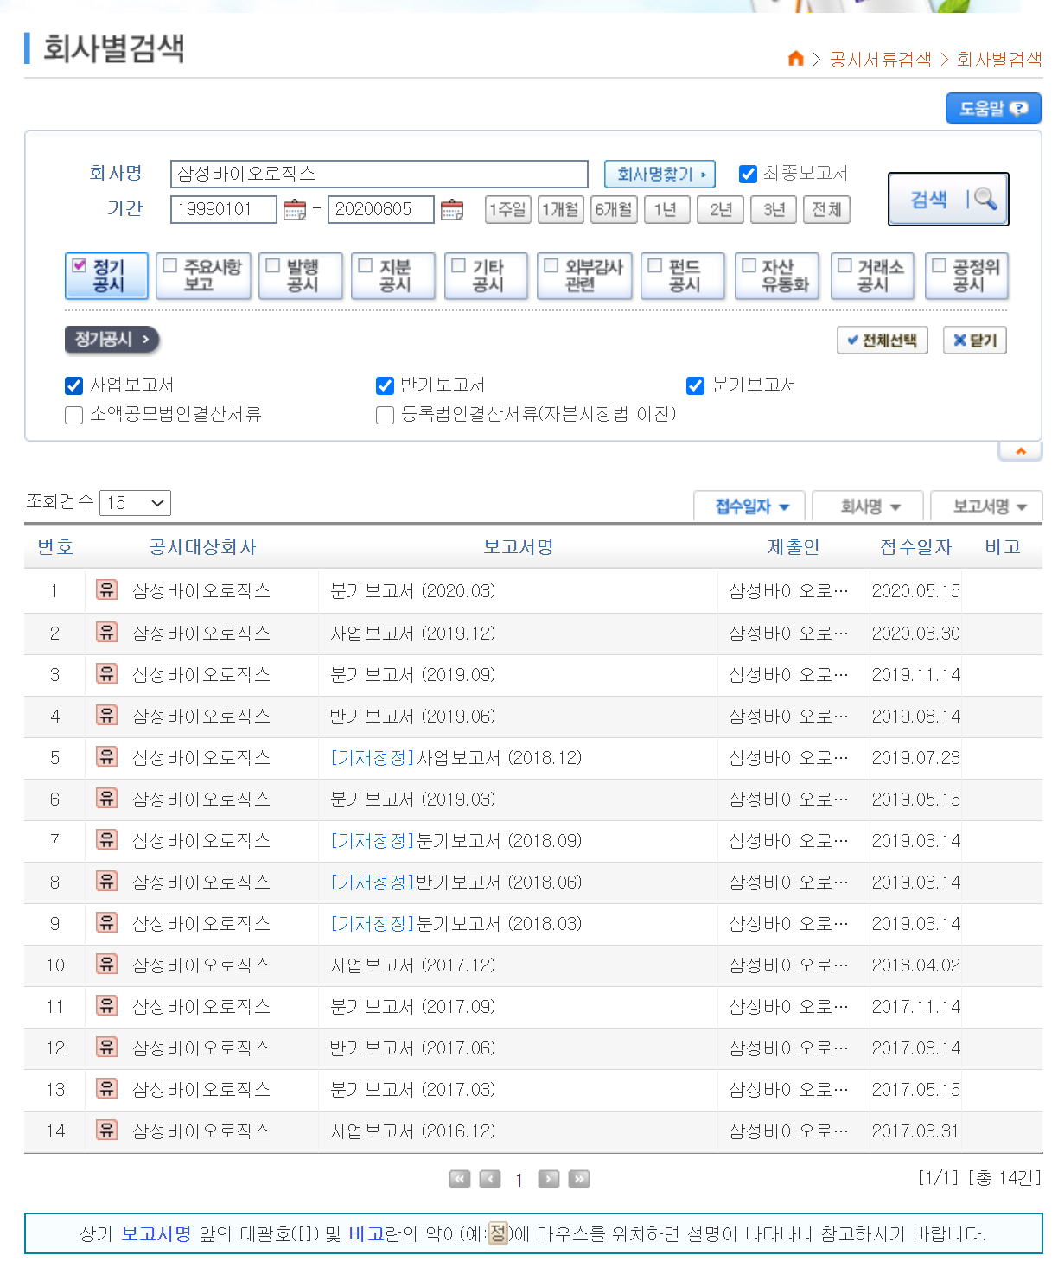Click 유 market icon in row 3
The height and width of the screenshot is (1274, 1058).
pyautogui.click(x=106, y=674)
